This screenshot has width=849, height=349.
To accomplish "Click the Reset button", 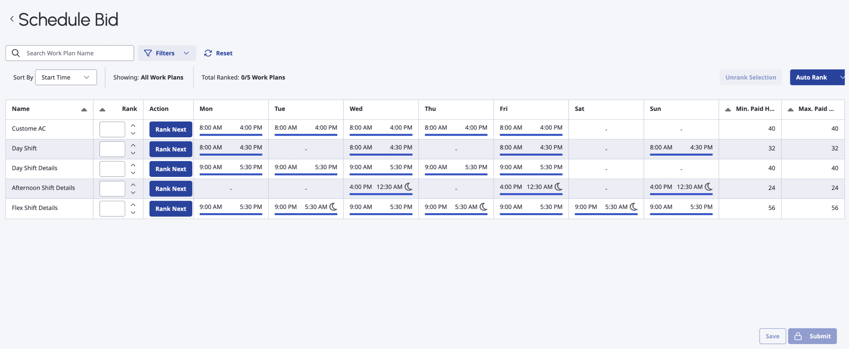I will click(x=218, y=53).
